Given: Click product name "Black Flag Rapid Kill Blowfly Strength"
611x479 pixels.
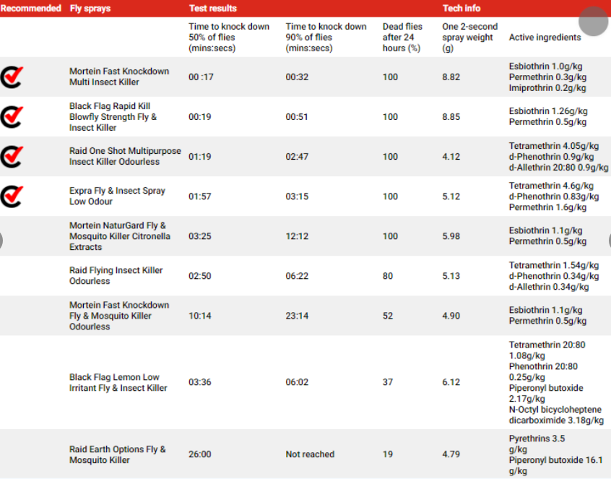Looking at the screenshot, I should pyautogui.click(x=113, y=116).
